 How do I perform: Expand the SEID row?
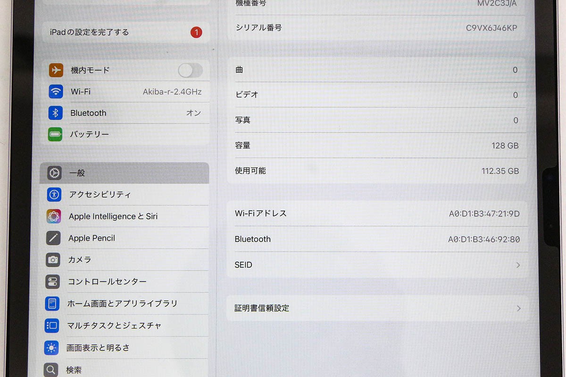click(x=518, y=265)
